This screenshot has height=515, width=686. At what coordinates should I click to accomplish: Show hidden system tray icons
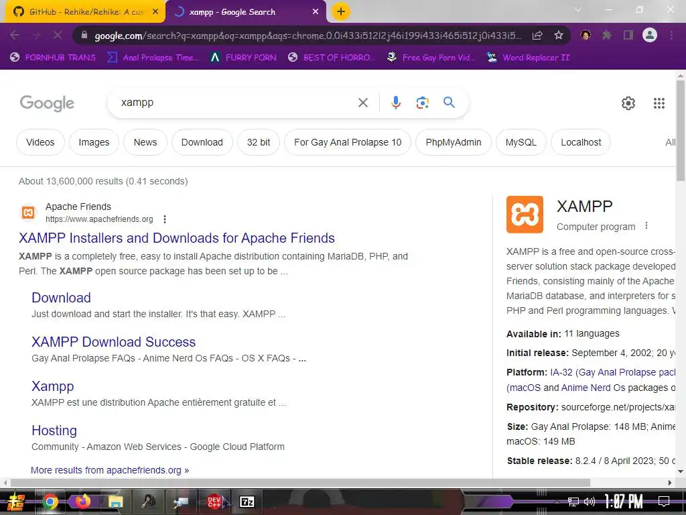557,502
